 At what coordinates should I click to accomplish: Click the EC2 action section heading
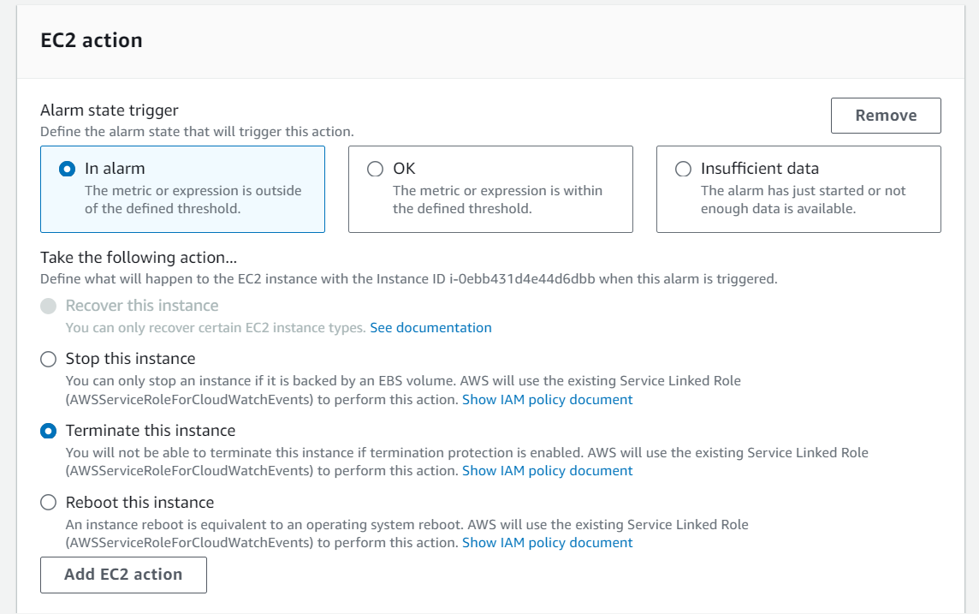click(92, 40)
